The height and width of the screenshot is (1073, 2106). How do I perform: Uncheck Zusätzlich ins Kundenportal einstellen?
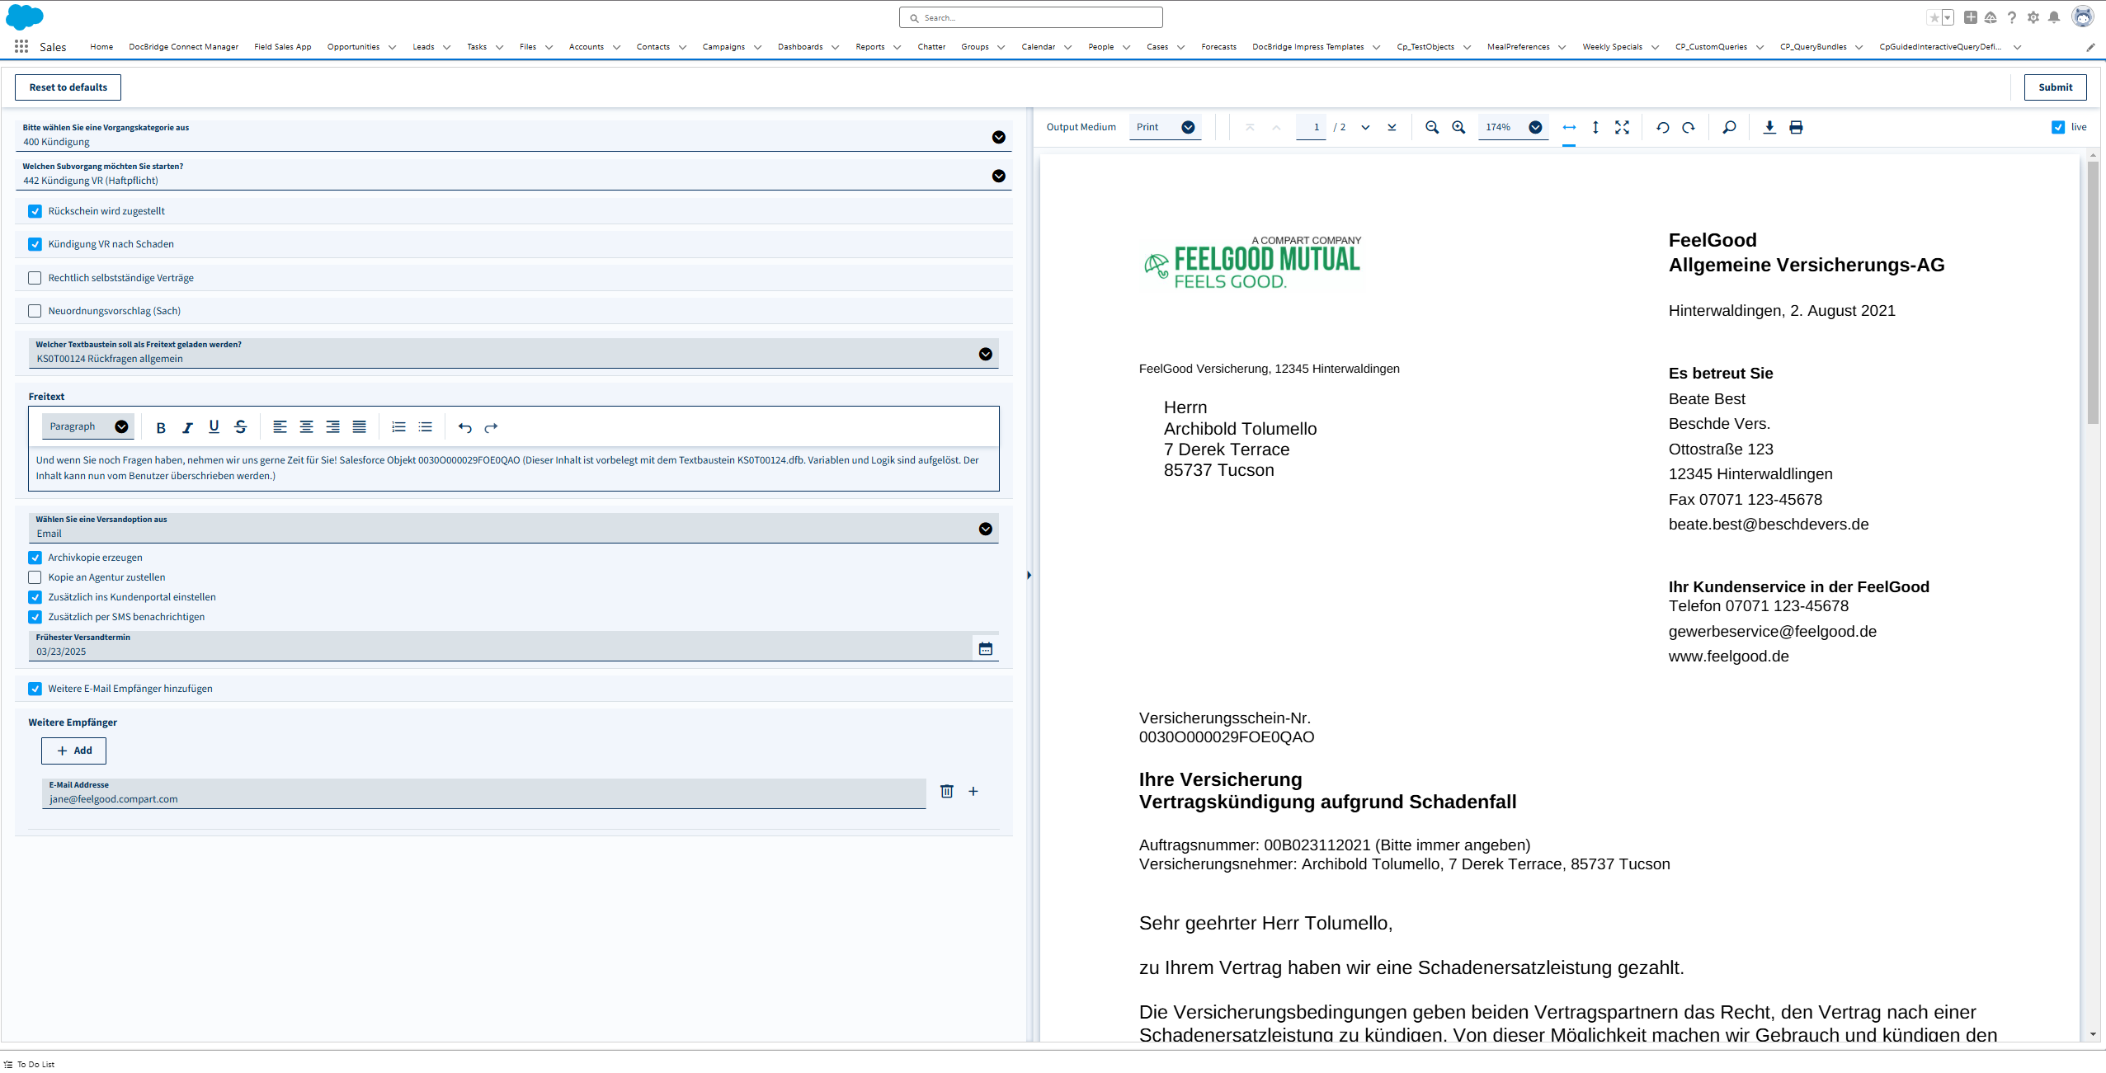[35, 597]
